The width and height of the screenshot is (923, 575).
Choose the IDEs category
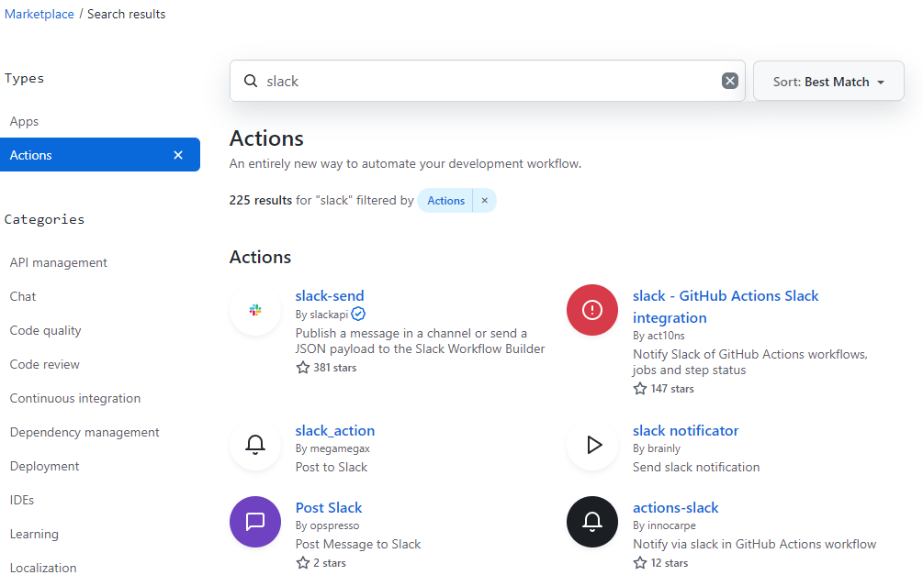coord(22,501)
